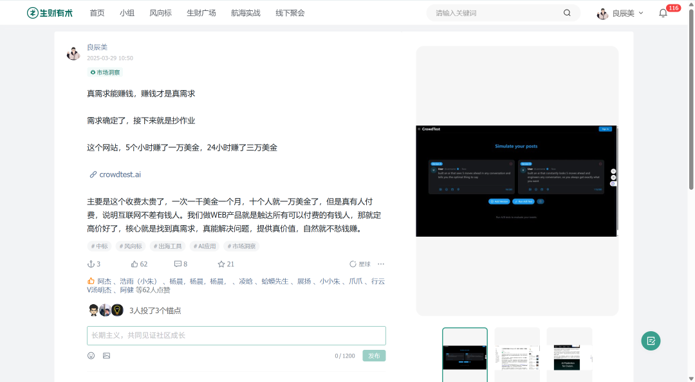Click the #市场洞察 hashtag
695x382 pixels.
pyautogui.click(x=241, y=246)
